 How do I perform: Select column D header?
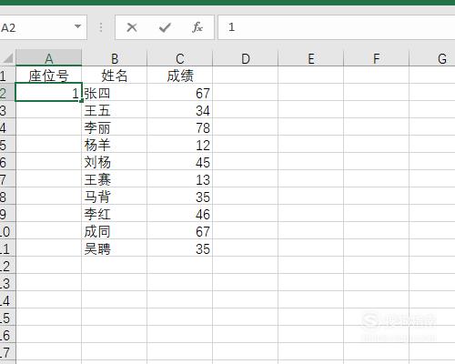click(246, 57)
